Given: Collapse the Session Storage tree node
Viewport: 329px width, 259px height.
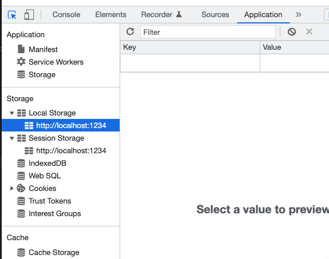Looking at the screenshot, I should [x=12, y=138].
